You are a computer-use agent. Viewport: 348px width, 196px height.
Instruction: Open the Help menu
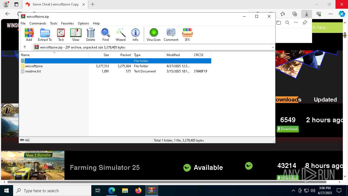pos(96,23)
